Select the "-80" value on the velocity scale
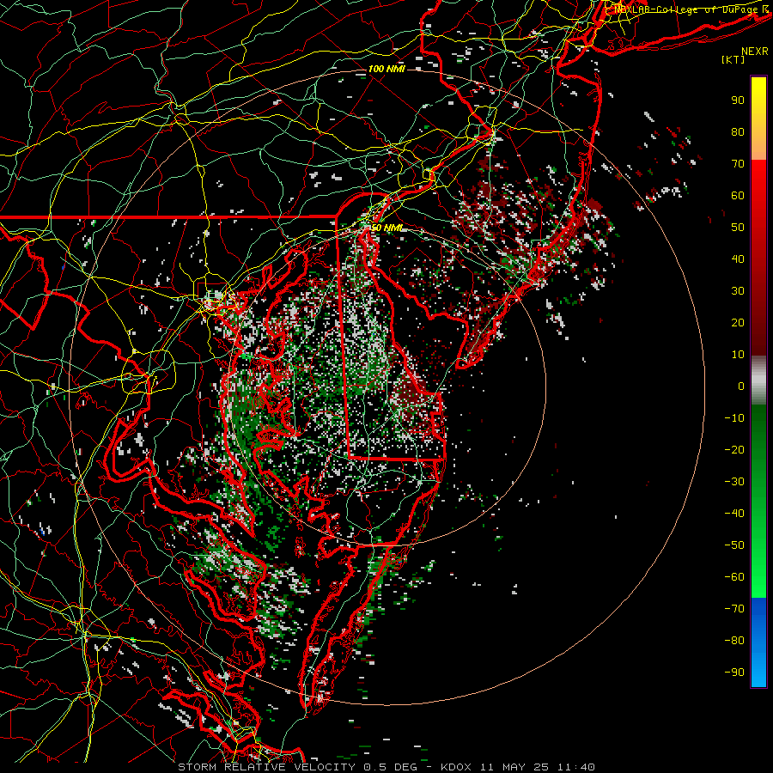 coord(734,641)
